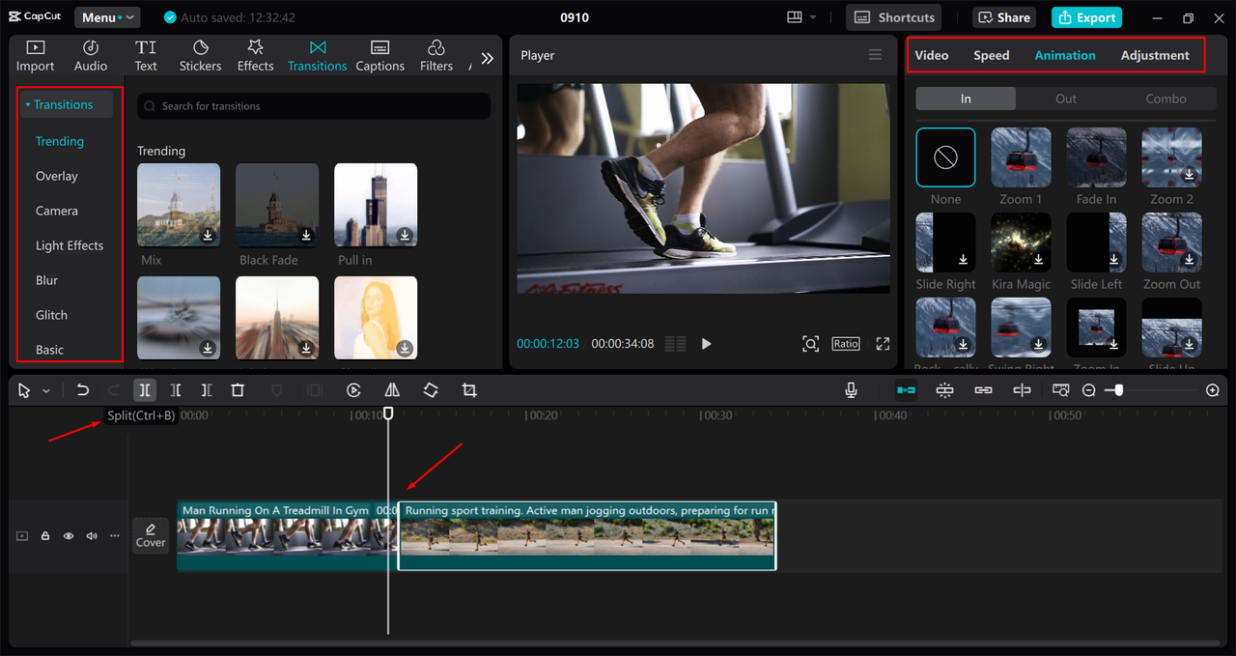Click the Export button
Viewport: 1236px width, 656px height.
[1087, 17]
